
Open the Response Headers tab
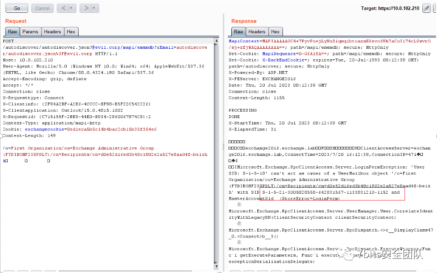257,32
